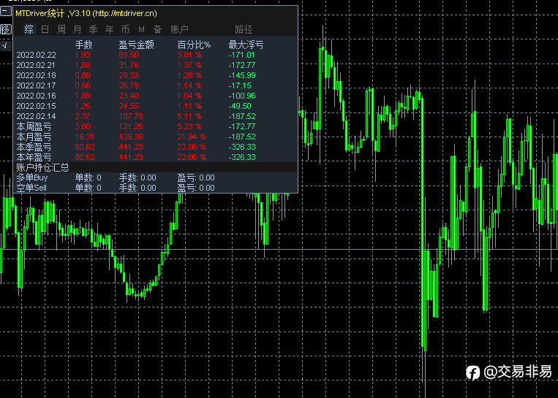Select the 2022.02.22 date row
This screenshot has width=558, height=398.
(x=37, y=55)
